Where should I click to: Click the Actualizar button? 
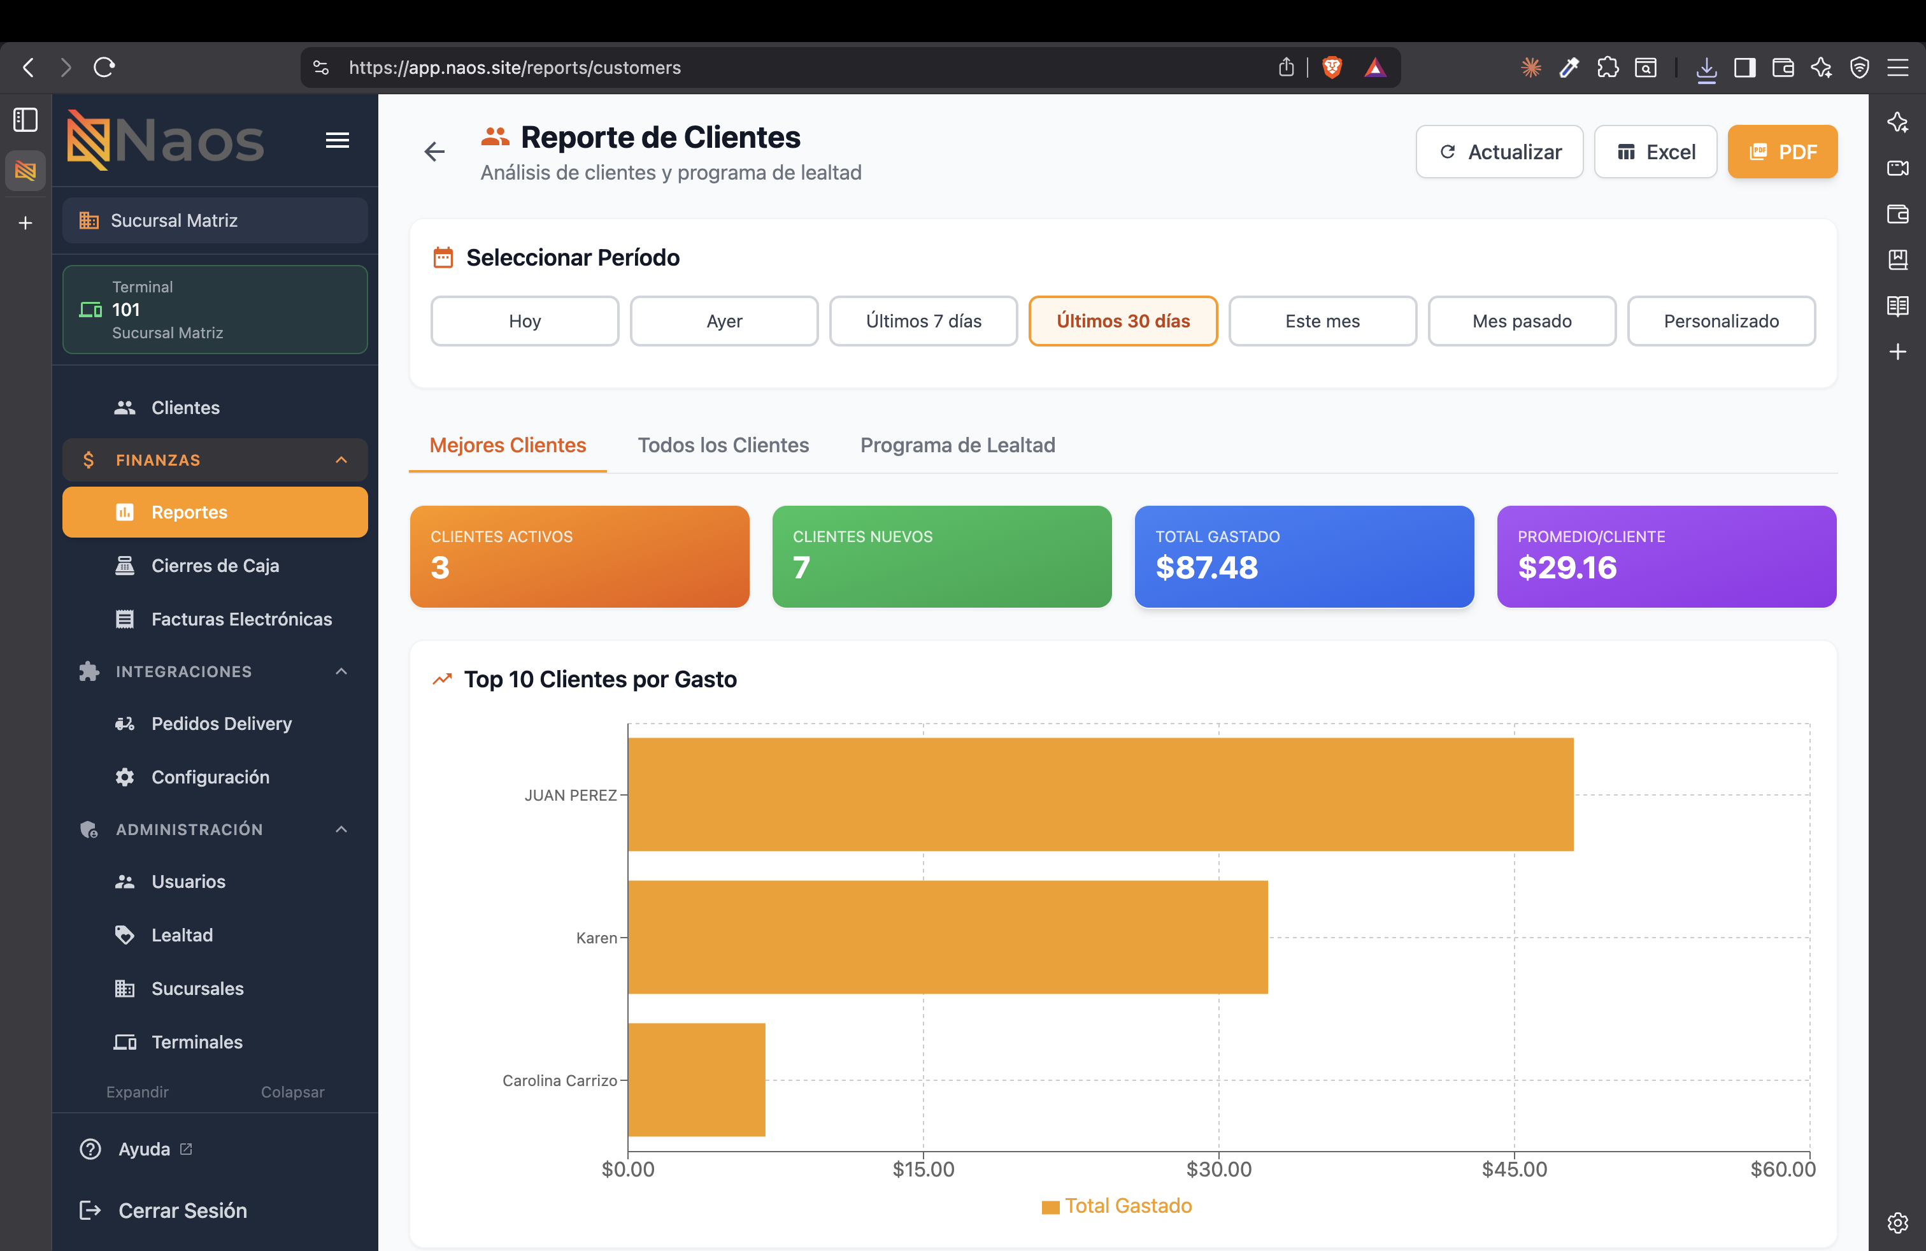tap(1499, 152)
